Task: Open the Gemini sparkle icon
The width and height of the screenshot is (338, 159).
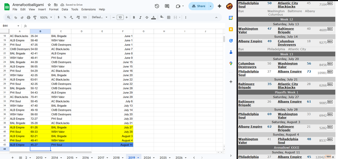Action: pyautogui.click(x=219, y=6)
